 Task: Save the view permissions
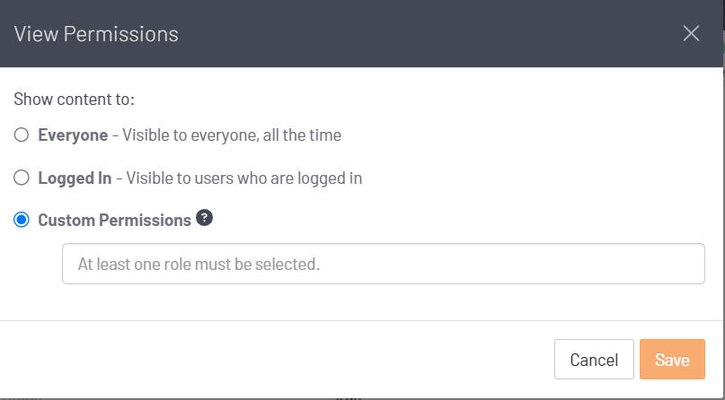[672, 360]
